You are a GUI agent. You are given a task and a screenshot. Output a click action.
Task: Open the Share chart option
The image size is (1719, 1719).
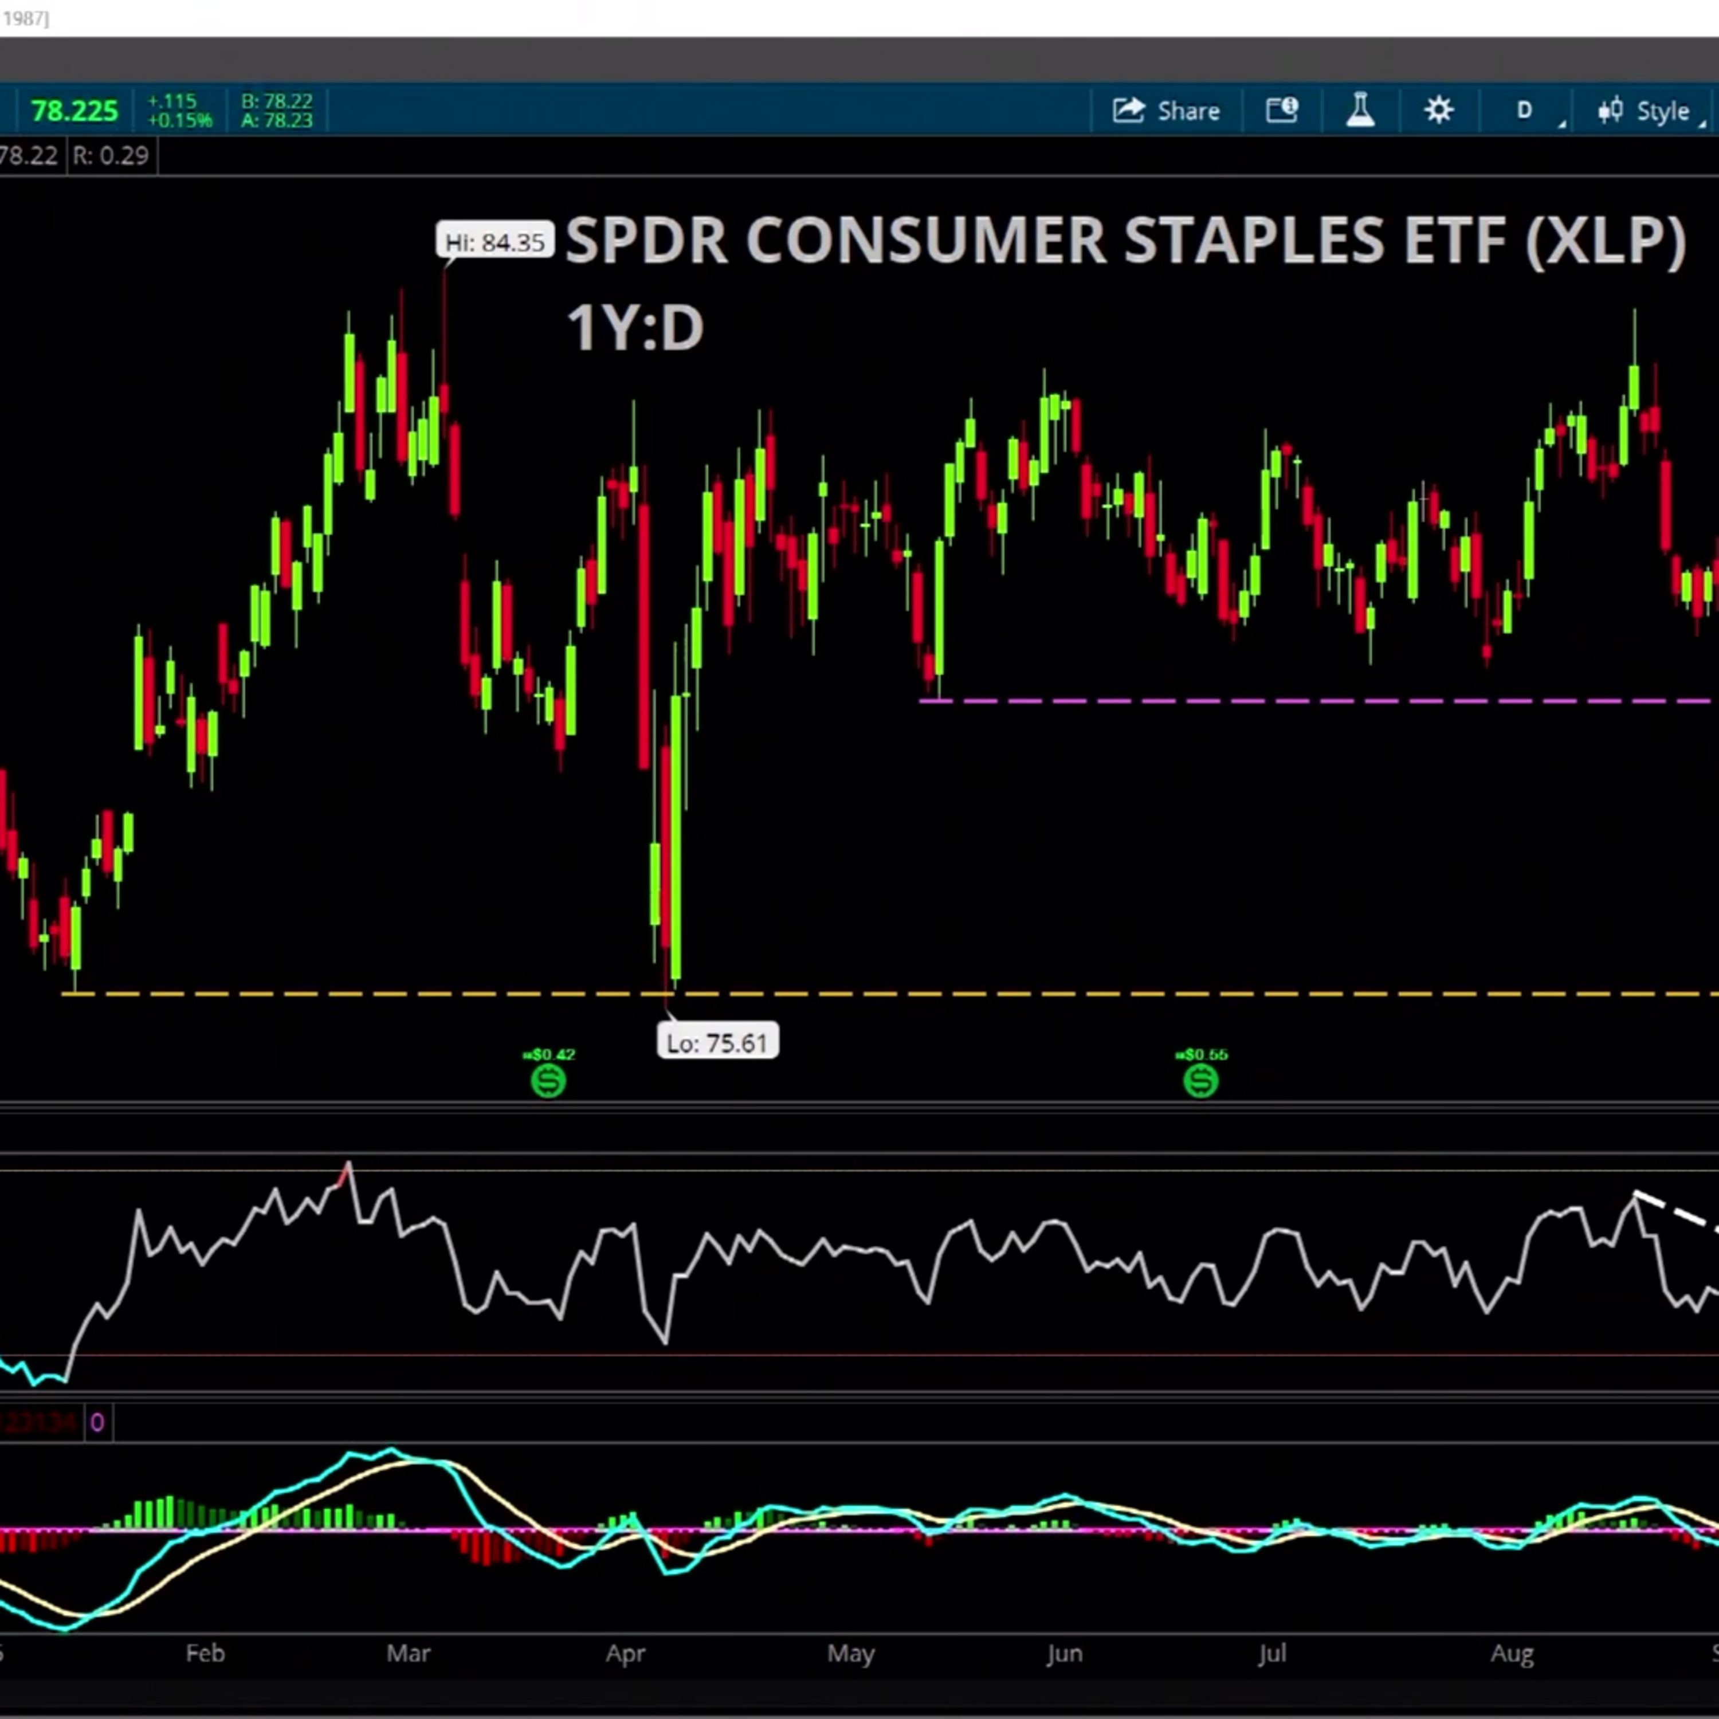(x=1165, y=111)
